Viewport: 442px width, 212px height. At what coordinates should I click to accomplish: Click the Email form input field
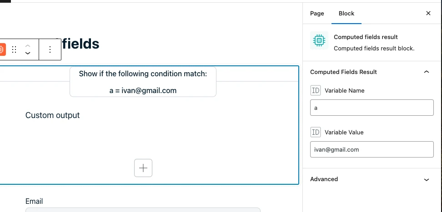pyautogui.click(x=143, y=210)
